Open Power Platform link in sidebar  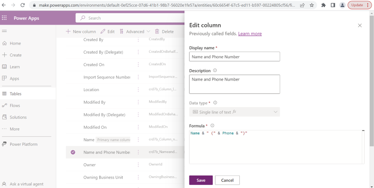[x=20, y=144]
